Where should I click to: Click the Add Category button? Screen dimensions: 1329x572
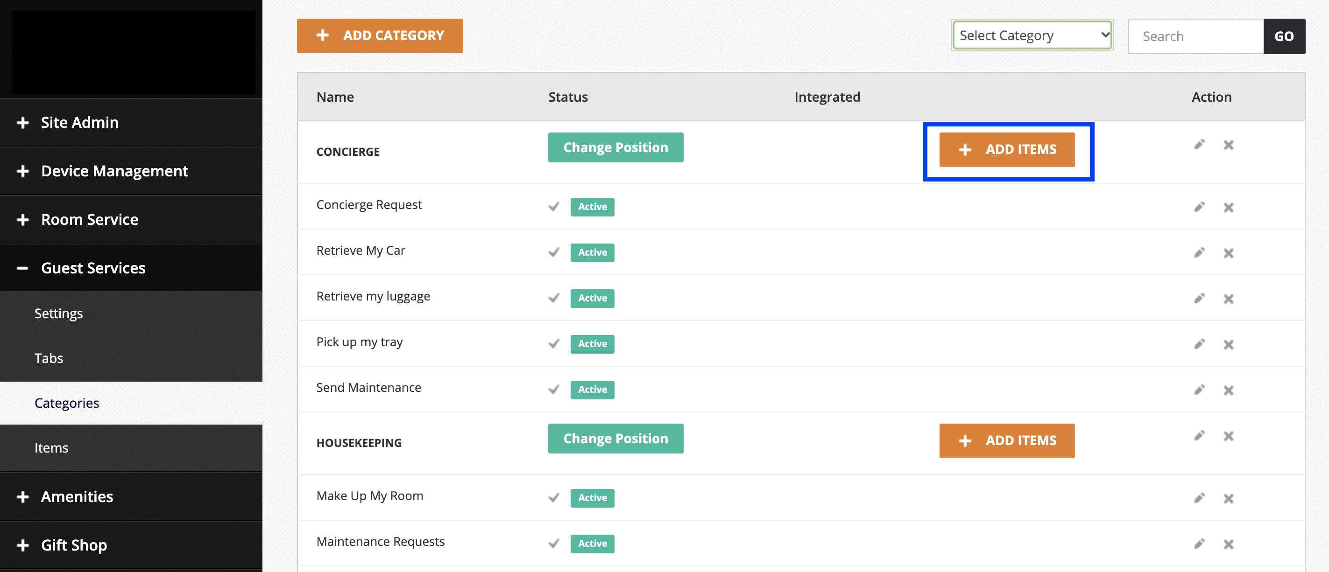pos(380,35)
